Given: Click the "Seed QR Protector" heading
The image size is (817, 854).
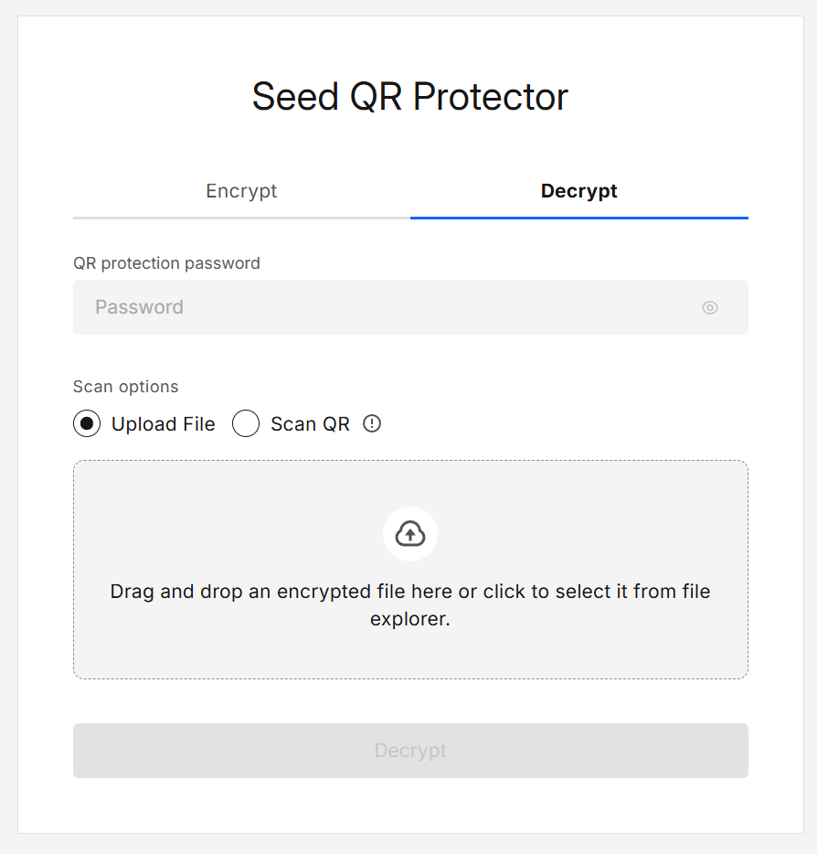Looking at the screenshot, I should pyautogui.click(x=410, y=97).
